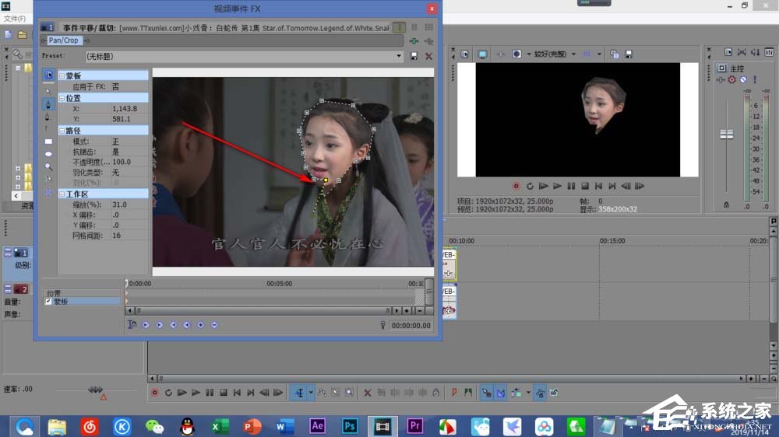The image size is (779, 437).
Task: Choose the zoom magnifier tool in Pan/Crop
Action: 48,166
